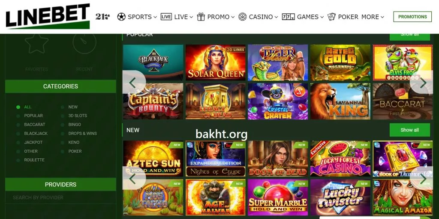
Task: Click the LIVE badge icon
Action: (166, 17)
